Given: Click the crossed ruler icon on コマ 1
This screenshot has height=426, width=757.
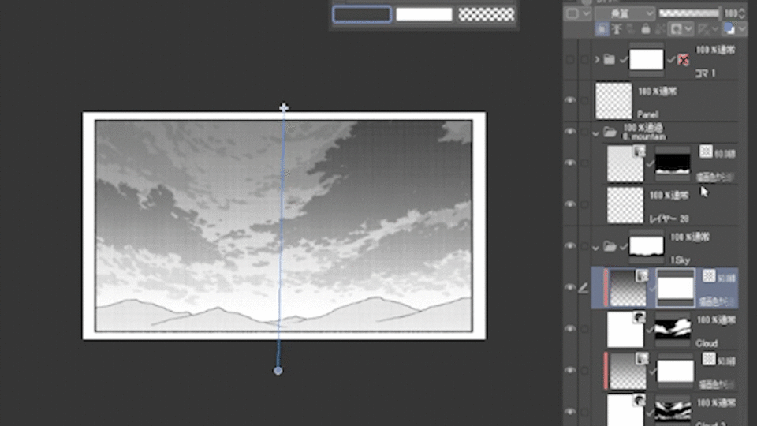Looking at the screenshot, I should click(683, 60).
